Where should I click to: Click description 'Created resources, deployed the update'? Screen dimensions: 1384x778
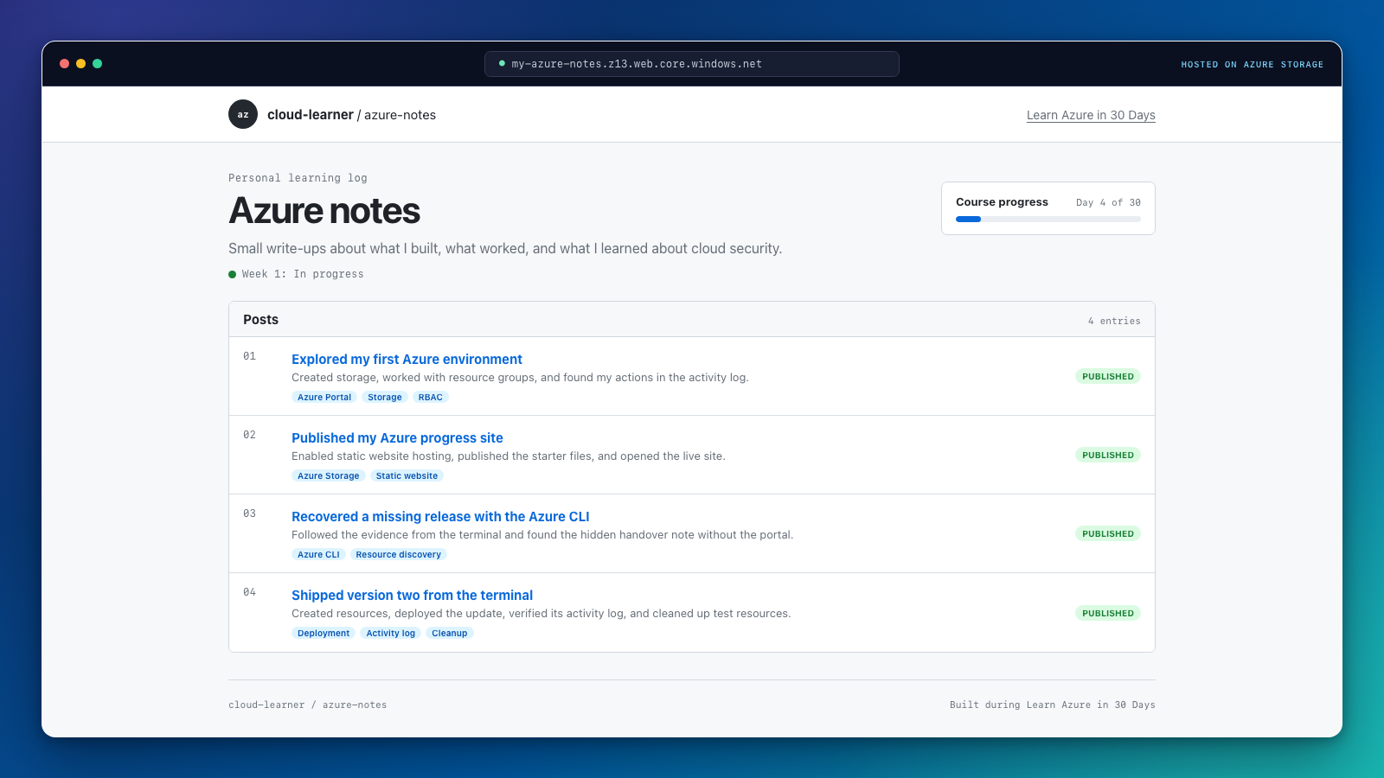coord(541,613)
